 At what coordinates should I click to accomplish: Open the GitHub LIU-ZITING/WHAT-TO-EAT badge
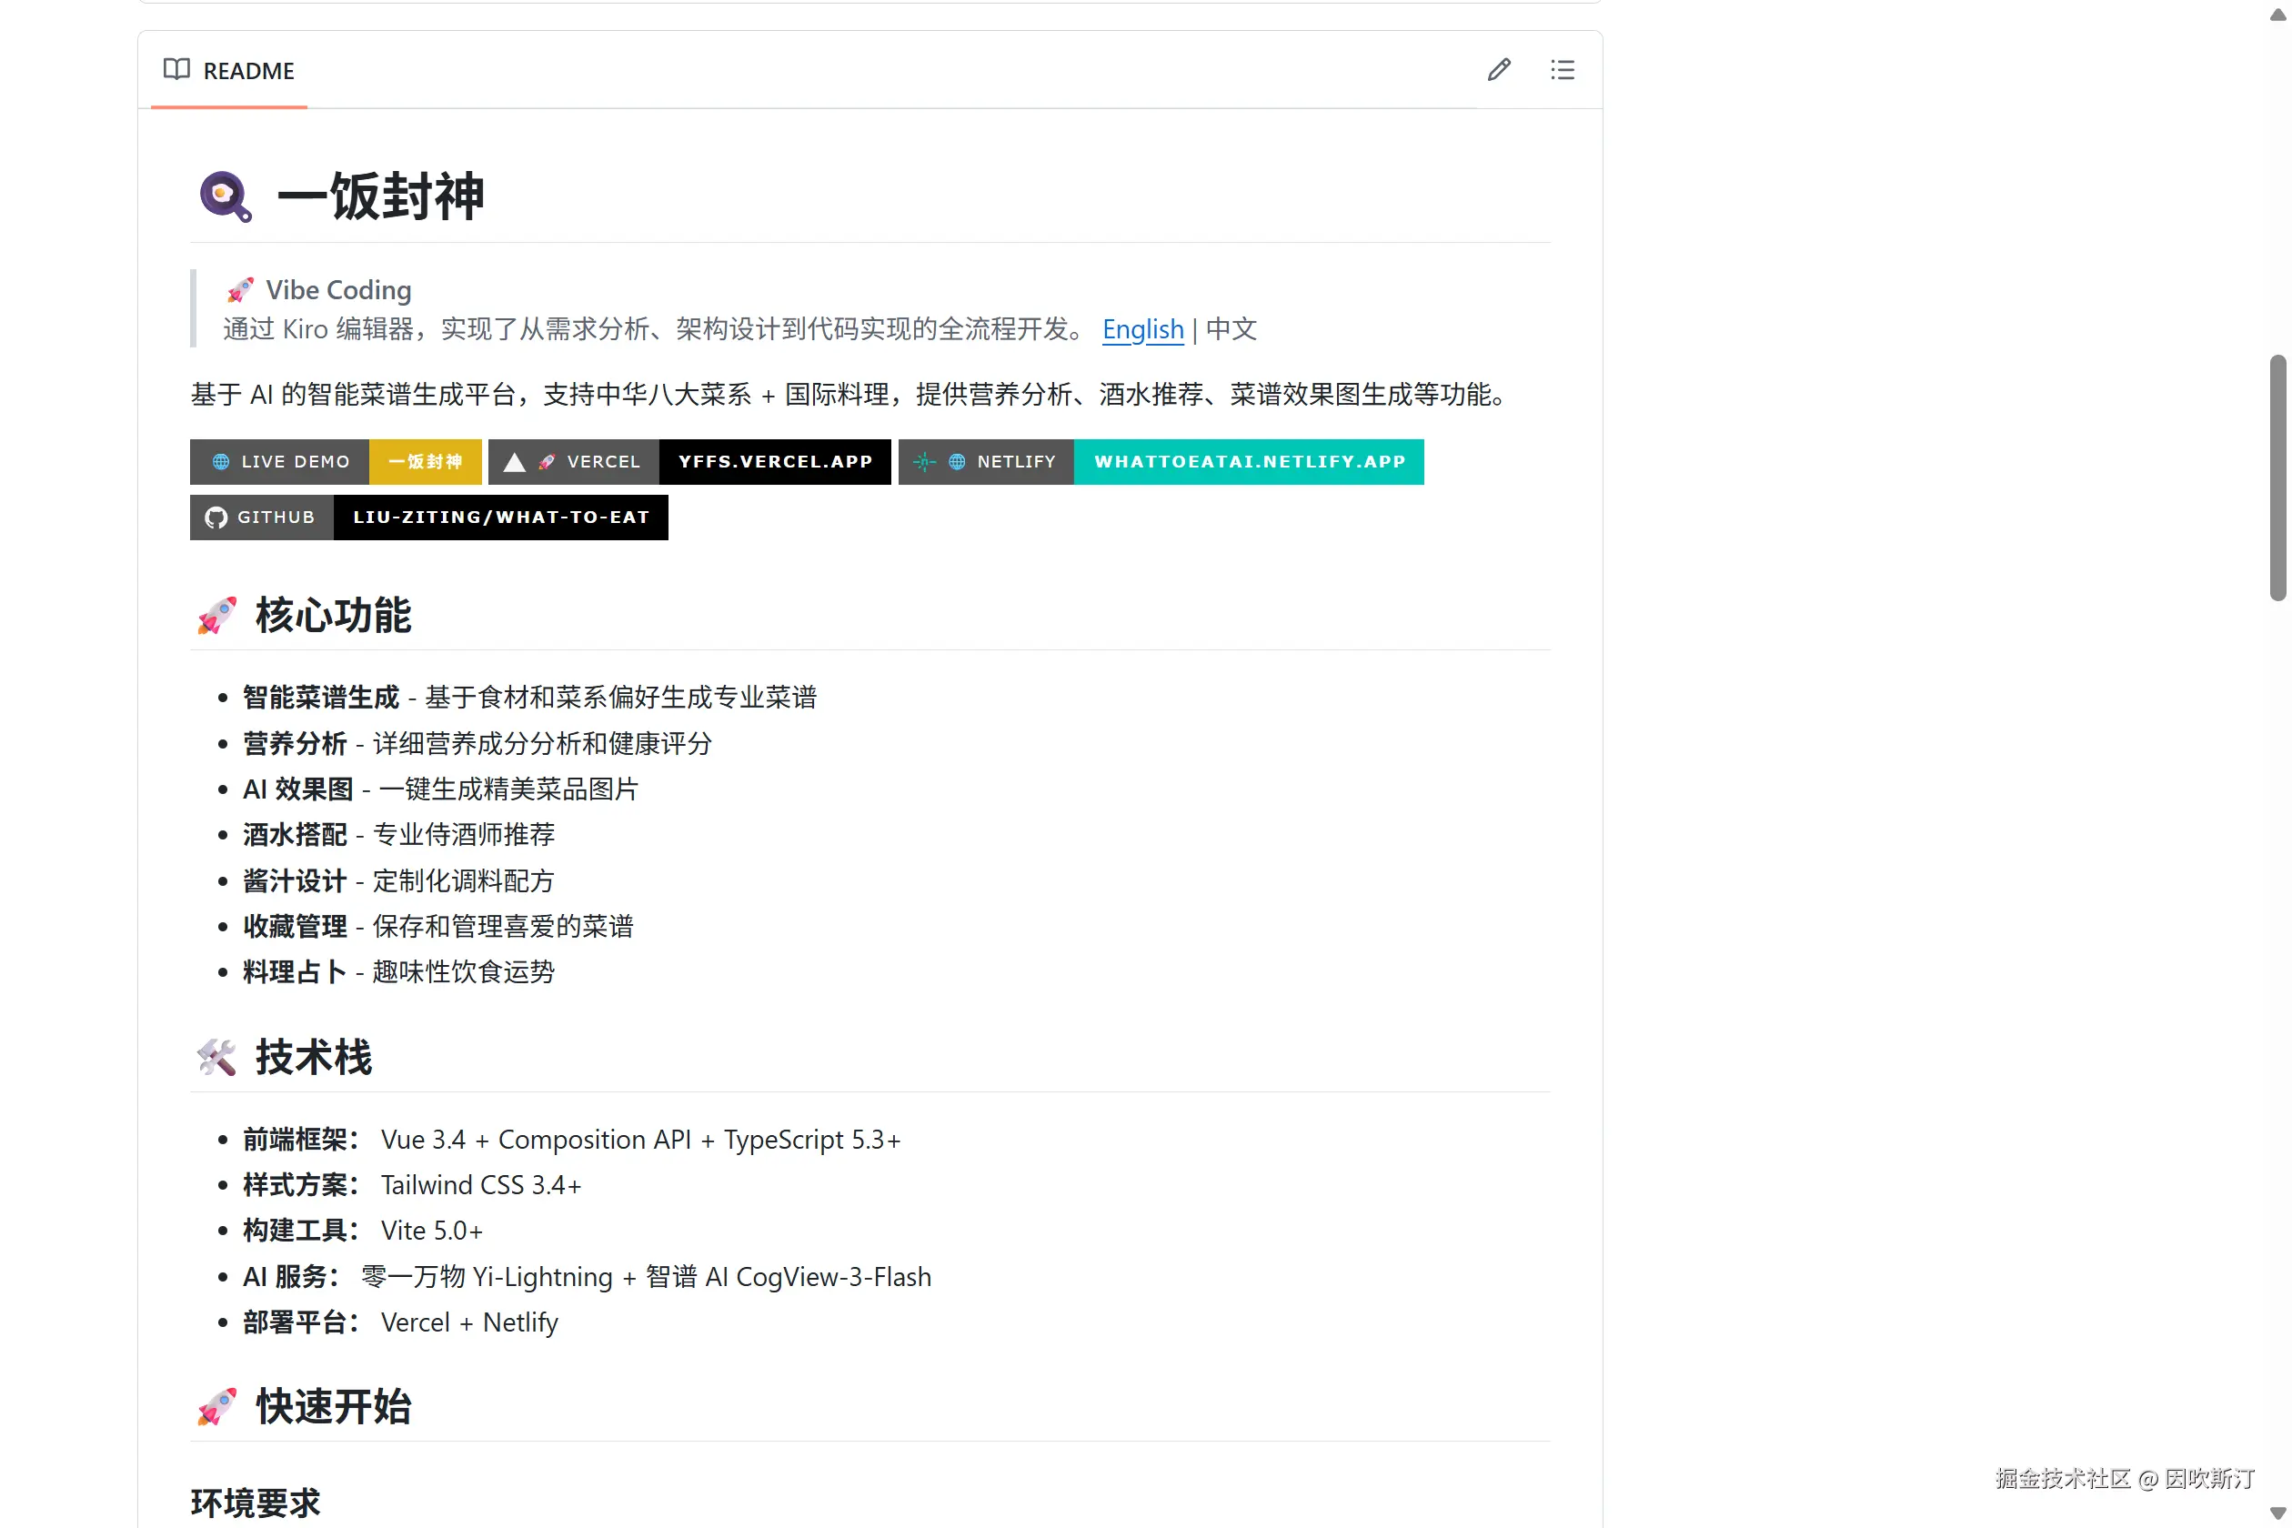point(428,518)
